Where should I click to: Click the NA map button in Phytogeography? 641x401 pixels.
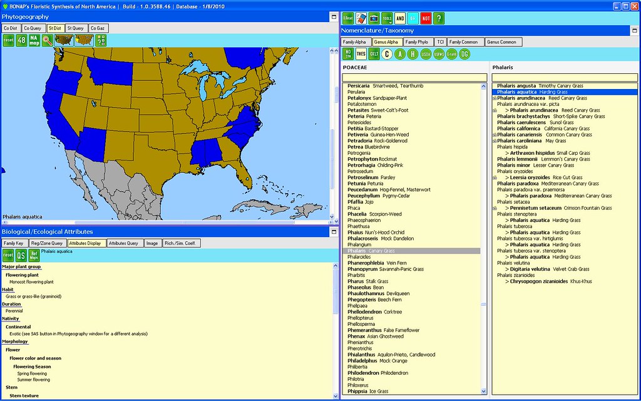click(34, 40)
